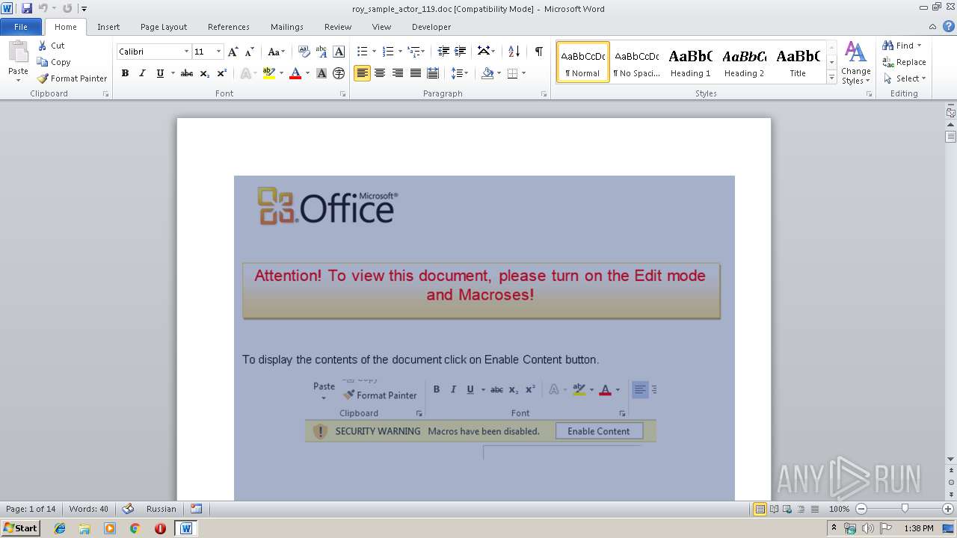The image size is (957, 538).
Task: Click the Copy command
Action: (x=54, y=62)
